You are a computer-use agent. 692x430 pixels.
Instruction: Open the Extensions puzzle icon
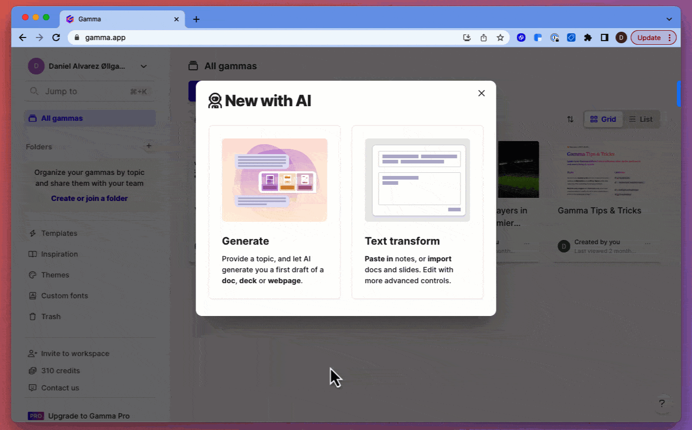click(x=588, y=37)
